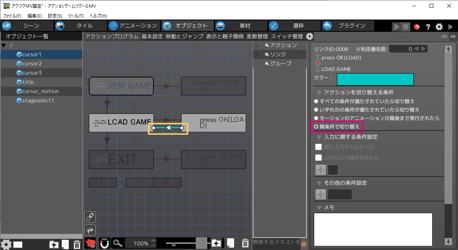
Task: Expand the リンク tree node arrow
Action: [256, 54]
